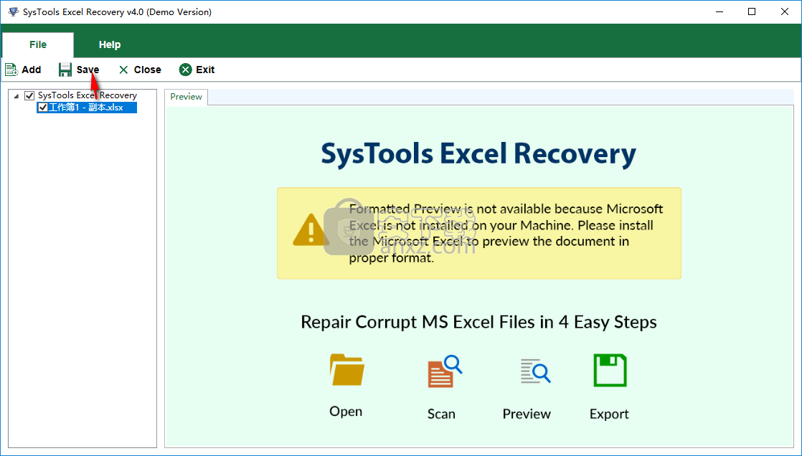
Task: Open the Help ribbon tab
Action: coord(110,44)
